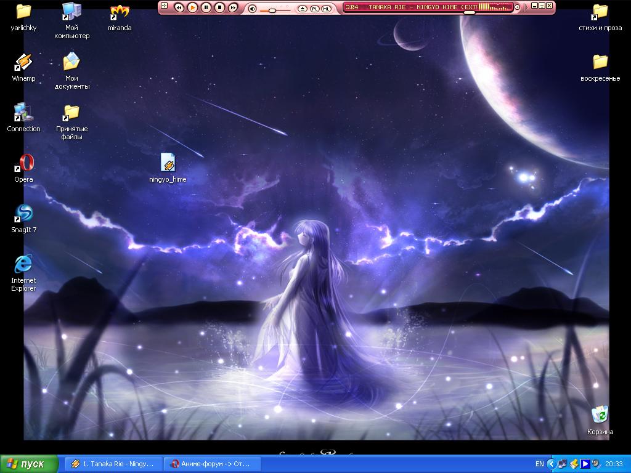This screenshot has width=631, height=473.
Task: Select the Opera browser shortcut
Action: pyautogui.click(x=23, y=168)
